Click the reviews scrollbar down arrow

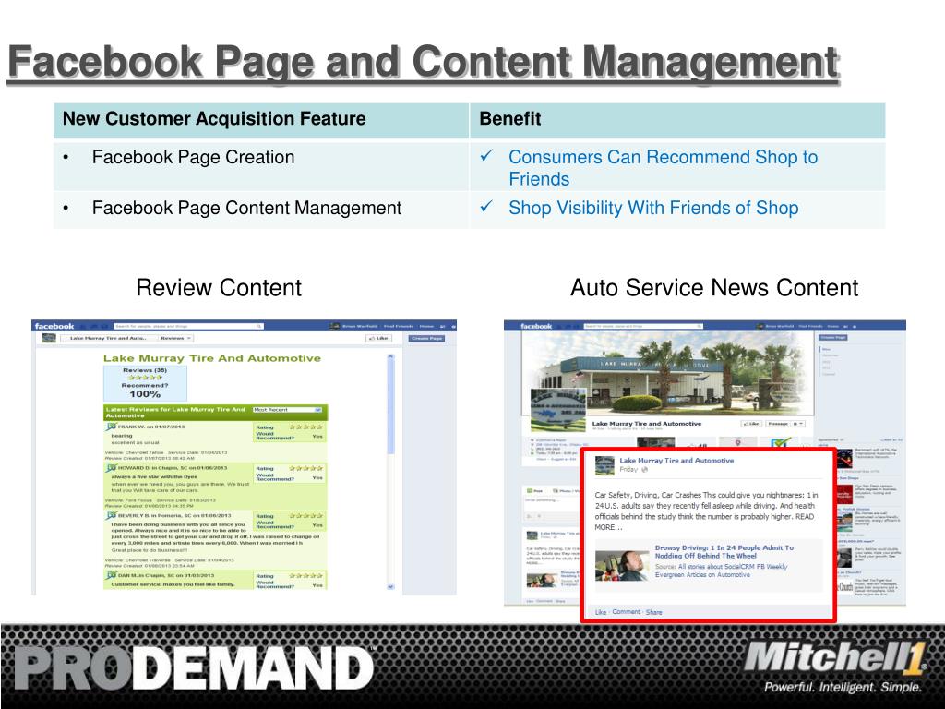pos(390,586)
